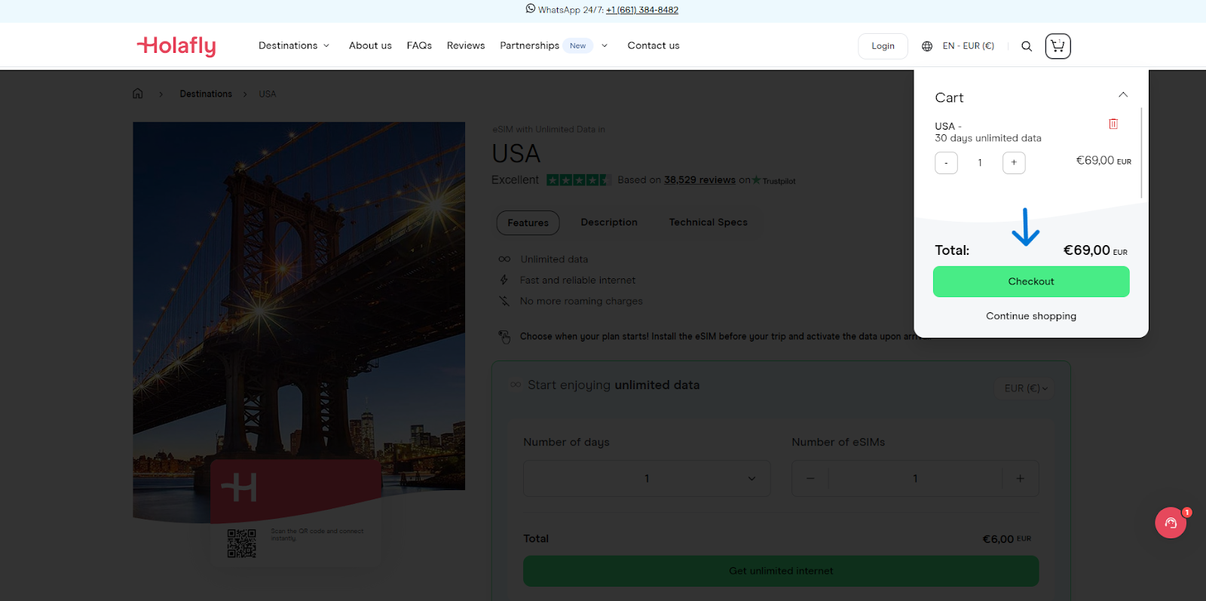Click the WhatsApp icon in top bar
The width and height of the screenshot is (1206, 601).
(531, 9)
